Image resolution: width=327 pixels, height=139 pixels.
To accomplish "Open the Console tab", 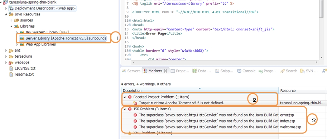I will click(246, 71).
